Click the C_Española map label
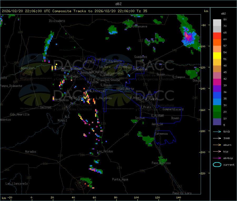 (113, 61)
